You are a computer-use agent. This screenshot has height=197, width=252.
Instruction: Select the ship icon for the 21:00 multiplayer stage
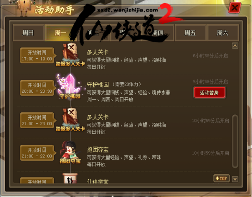coord(71,120)
